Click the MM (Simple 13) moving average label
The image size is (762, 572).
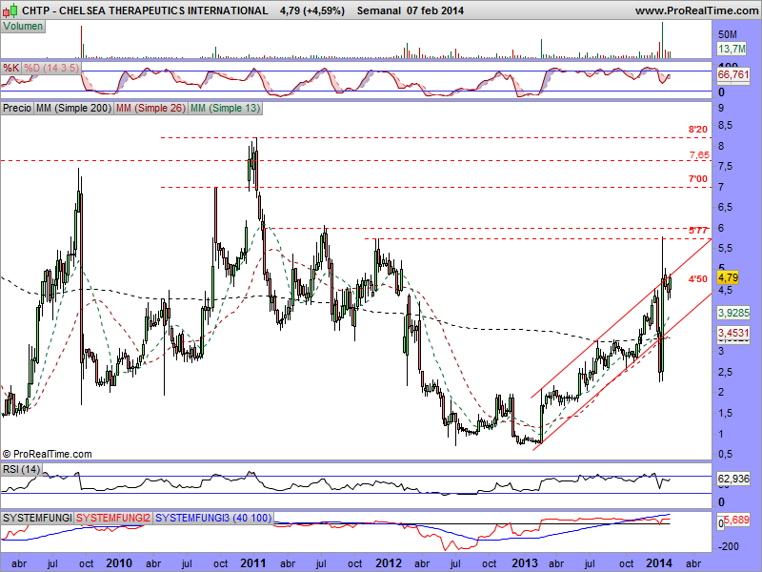point(226,108)
